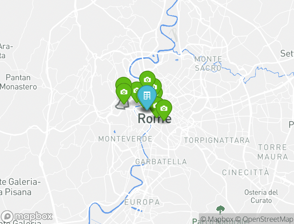Select the blue building marker
Image resolution: width=294 pixels, height=224 pixels.
point(147,96)
